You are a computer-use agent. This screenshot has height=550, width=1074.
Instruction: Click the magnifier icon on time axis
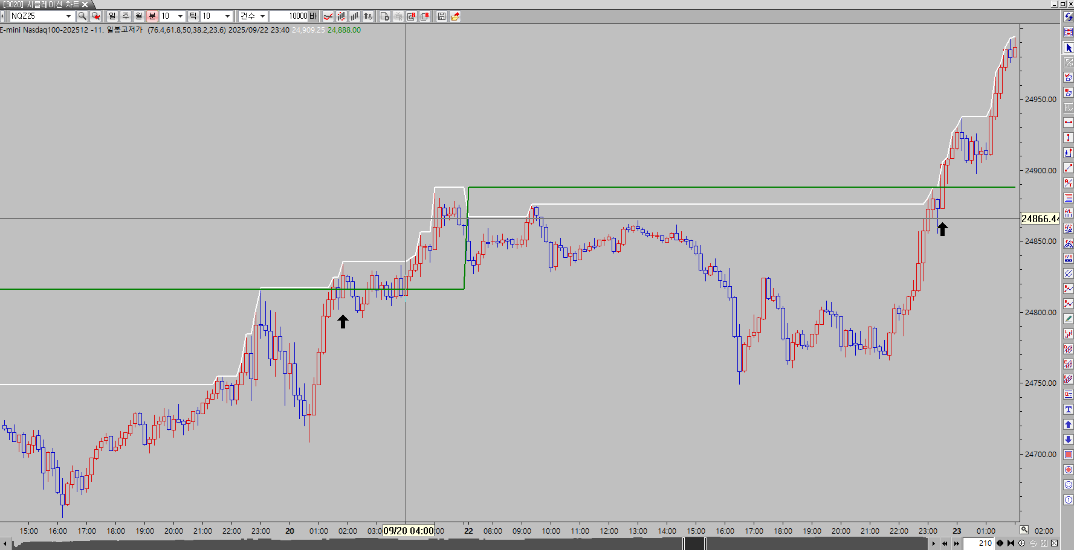tap(1024, 530)
